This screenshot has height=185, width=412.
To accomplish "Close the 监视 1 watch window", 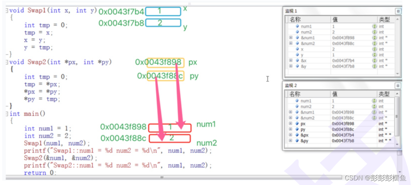I will (x=398, y=11).
